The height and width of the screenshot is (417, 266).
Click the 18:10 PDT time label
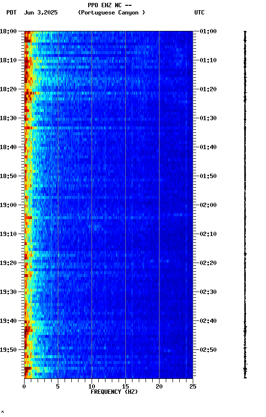(x=8, y=60)
